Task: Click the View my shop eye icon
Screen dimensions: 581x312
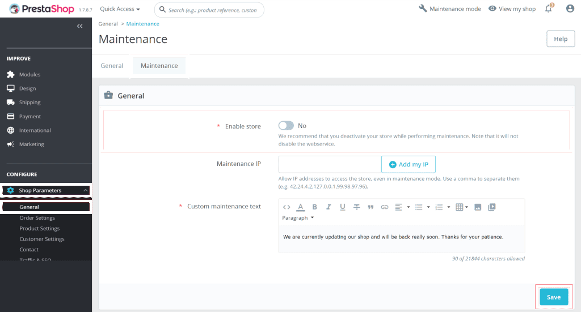Action: coord(492,8)
